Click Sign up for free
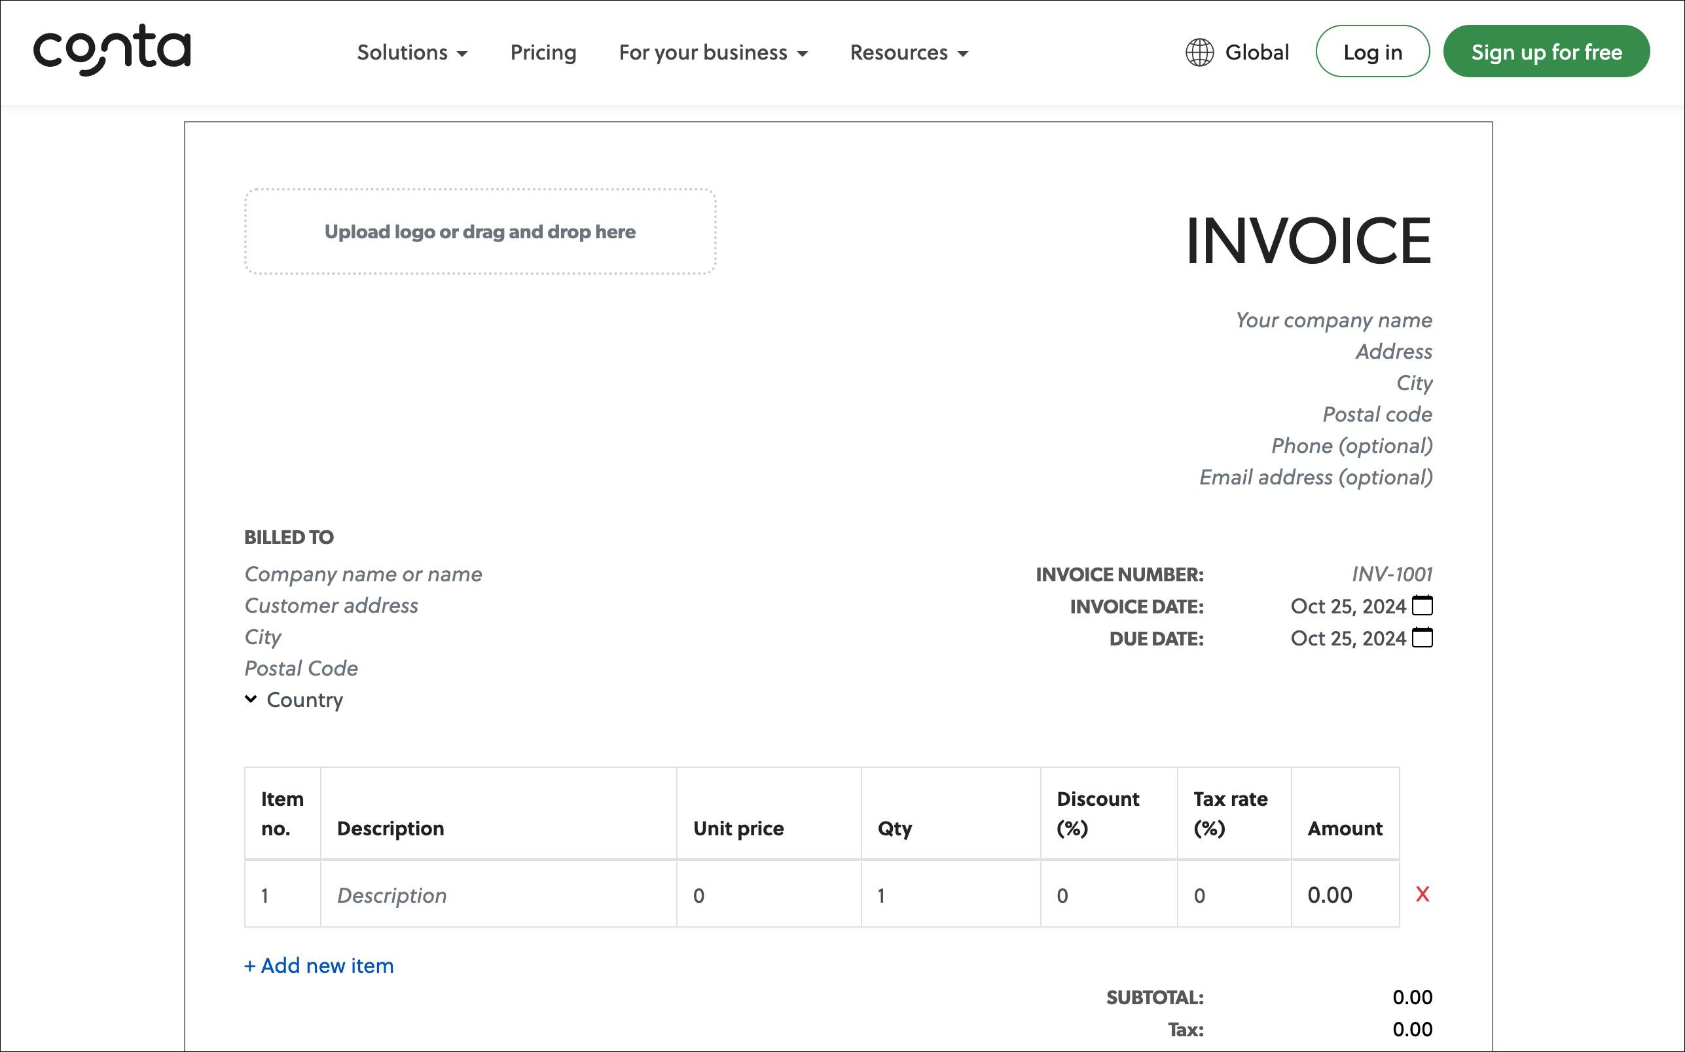1685x1052 pixels. pyautogui.click(x=1546, y=52)
